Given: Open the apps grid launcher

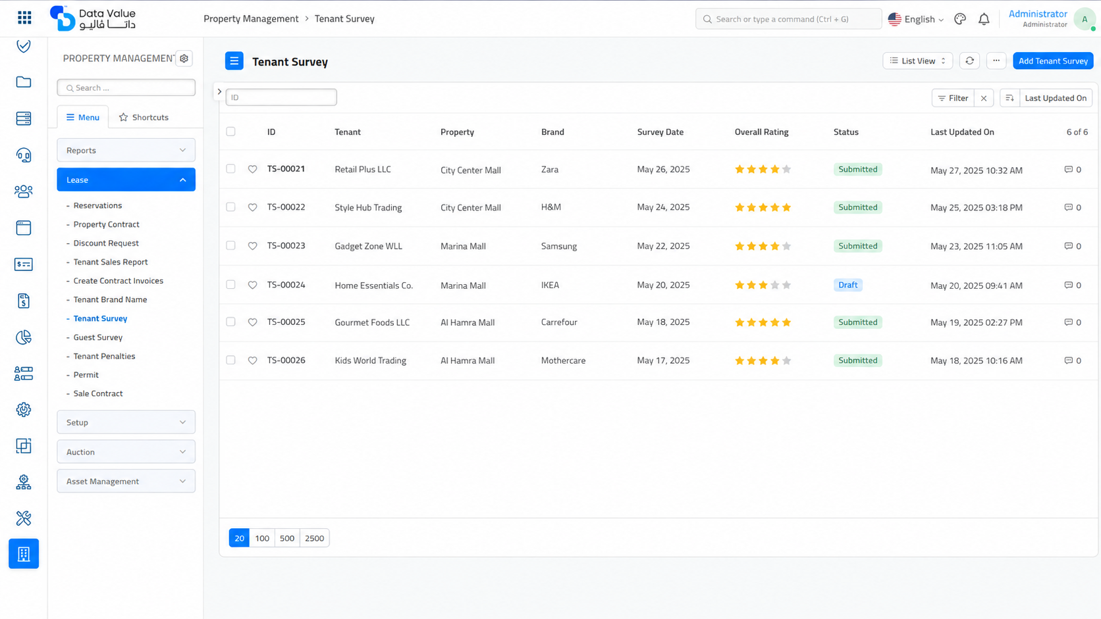Looking at the screenshot, I should [x=24, y=18].
